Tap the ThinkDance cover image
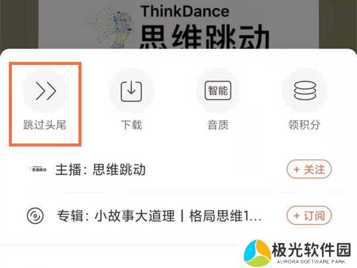Screen dimensions: 357x268 178,24
